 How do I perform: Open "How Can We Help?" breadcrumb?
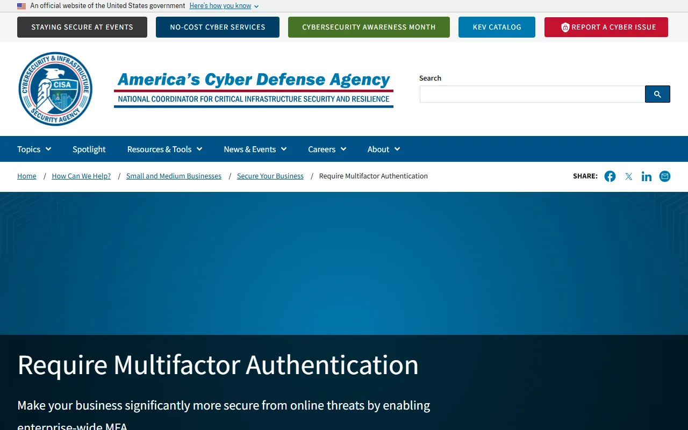pos(81,176)
